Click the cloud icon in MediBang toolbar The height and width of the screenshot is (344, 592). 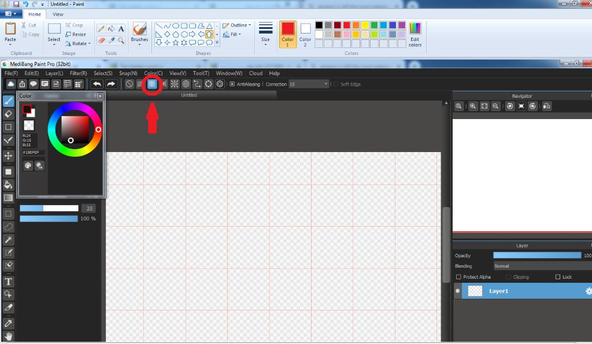10,84
